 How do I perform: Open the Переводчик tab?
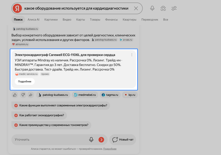[x=150, y=20]
